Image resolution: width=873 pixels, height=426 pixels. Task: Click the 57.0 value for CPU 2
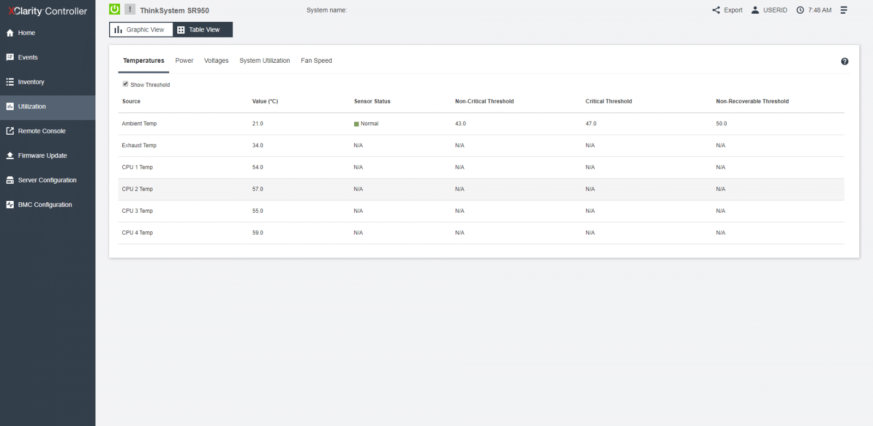[x=258, y=189]
